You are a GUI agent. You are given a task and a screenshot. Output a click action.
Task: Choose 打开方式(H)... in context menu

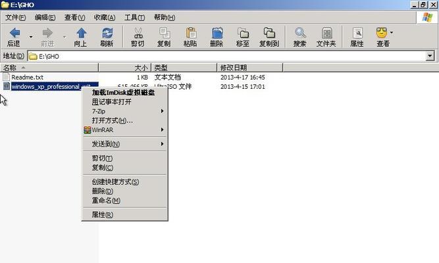124,120
